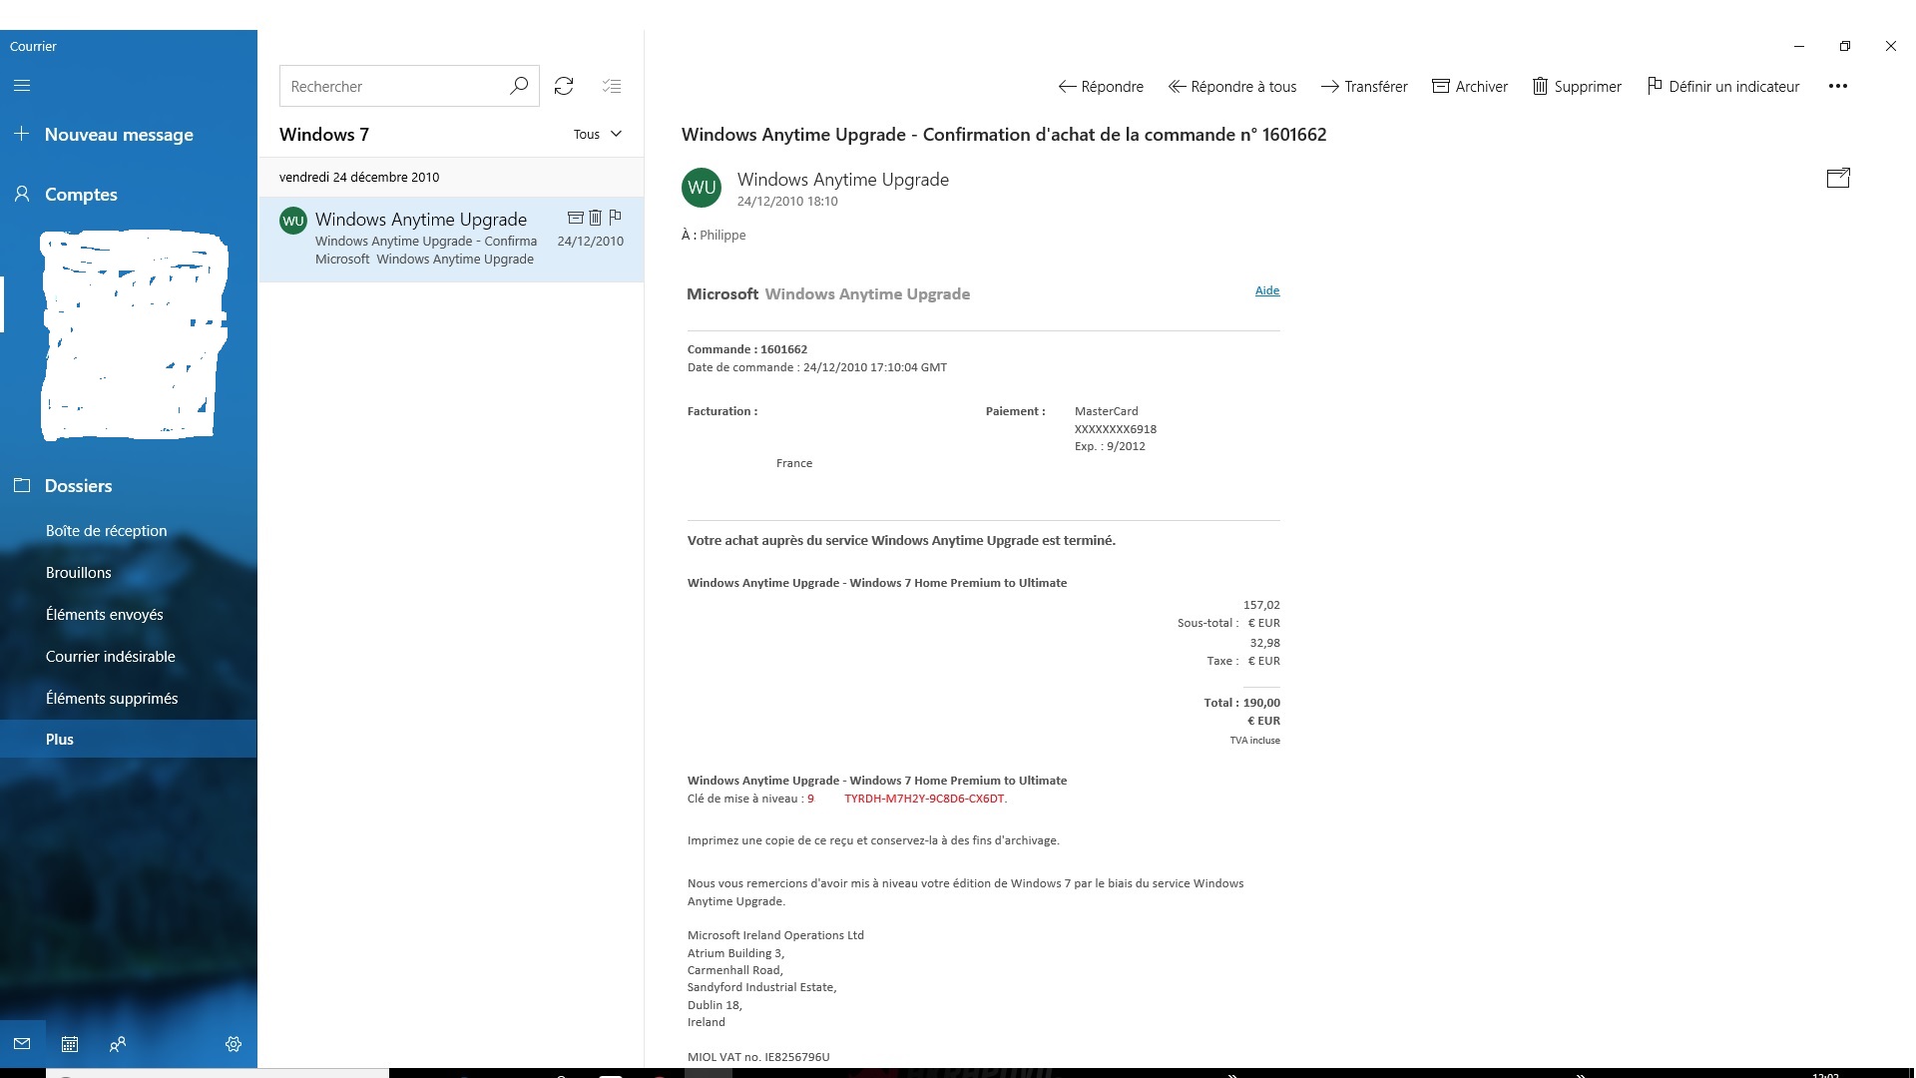Click the magnifier search icon
The image size is (1916, 1078).
click(519, 86)
